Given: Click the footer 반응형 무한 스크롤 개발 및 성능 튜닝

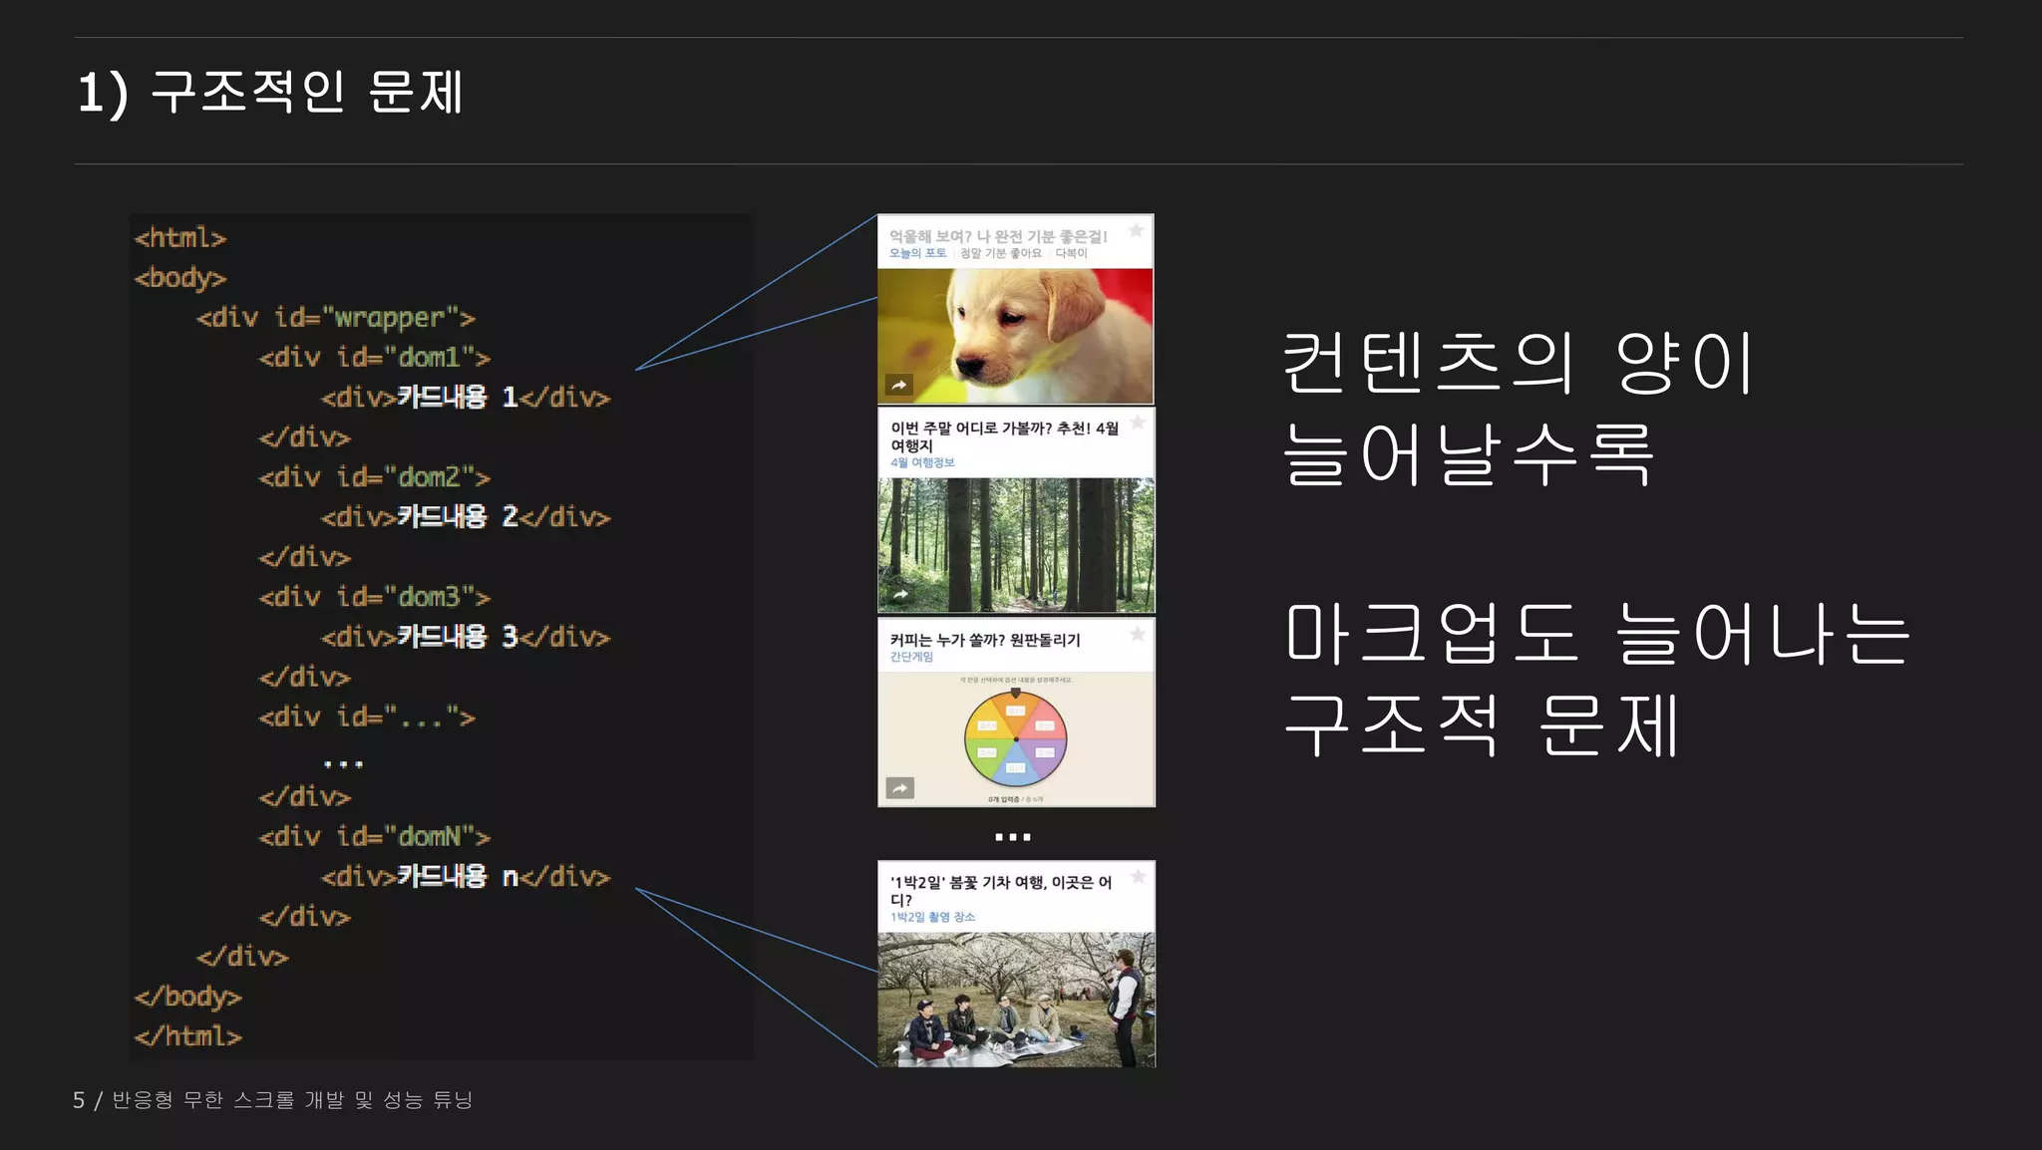Looking at the screenshot, I should click(292, 1100).
